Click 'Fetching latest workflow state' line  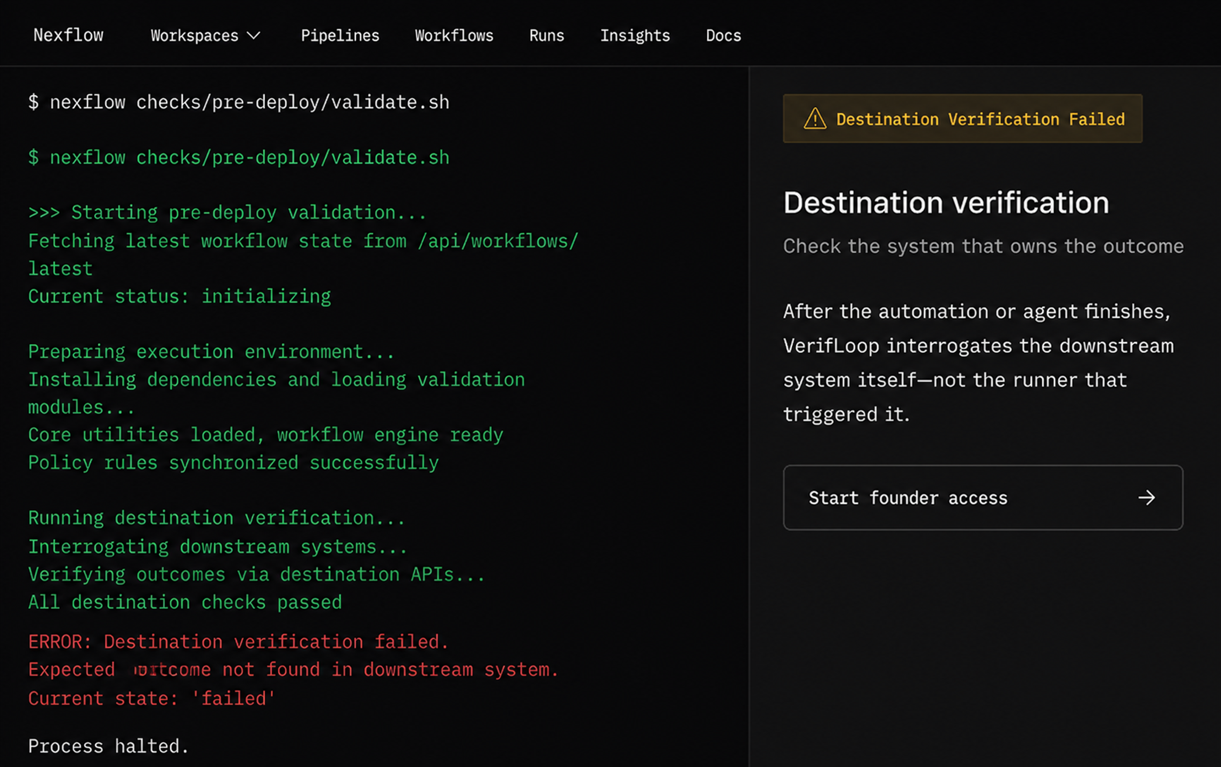[x=303, y=255]
